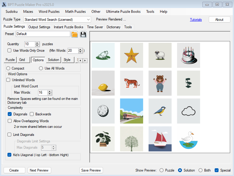Click the Quantity input field
Image resolution: width=234 pixels, height=176 pixels.
(x=30, y=44)
